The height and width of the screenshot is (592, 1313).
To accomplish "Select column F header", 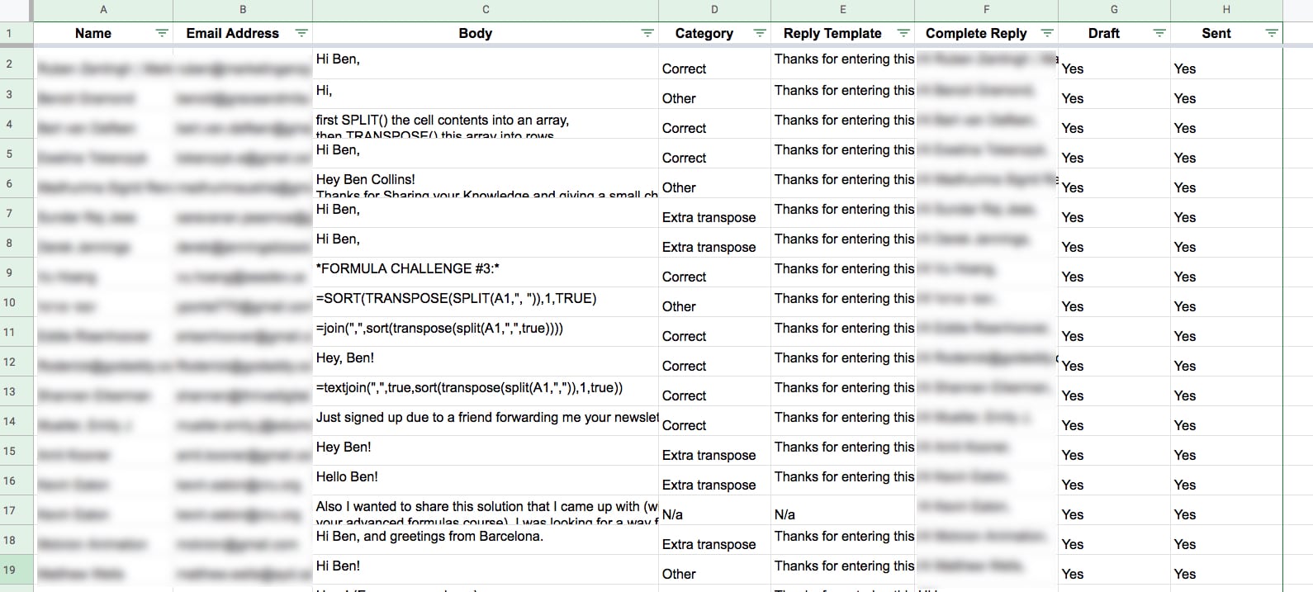I will [x=986, y=10].
